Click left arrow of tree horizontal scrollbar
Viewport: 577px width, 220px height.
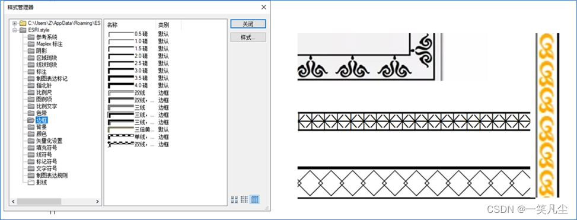click(x=13, y=202)
